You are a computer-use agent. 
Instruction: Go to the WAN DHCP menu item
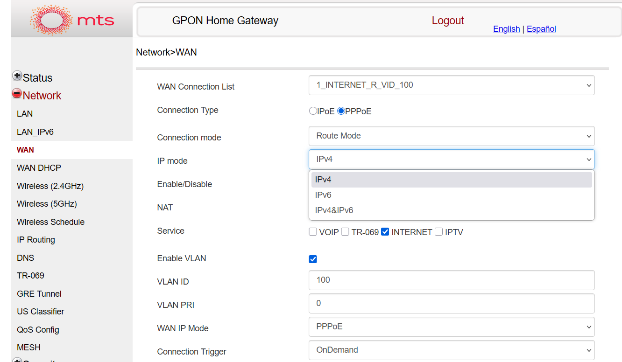39,168
